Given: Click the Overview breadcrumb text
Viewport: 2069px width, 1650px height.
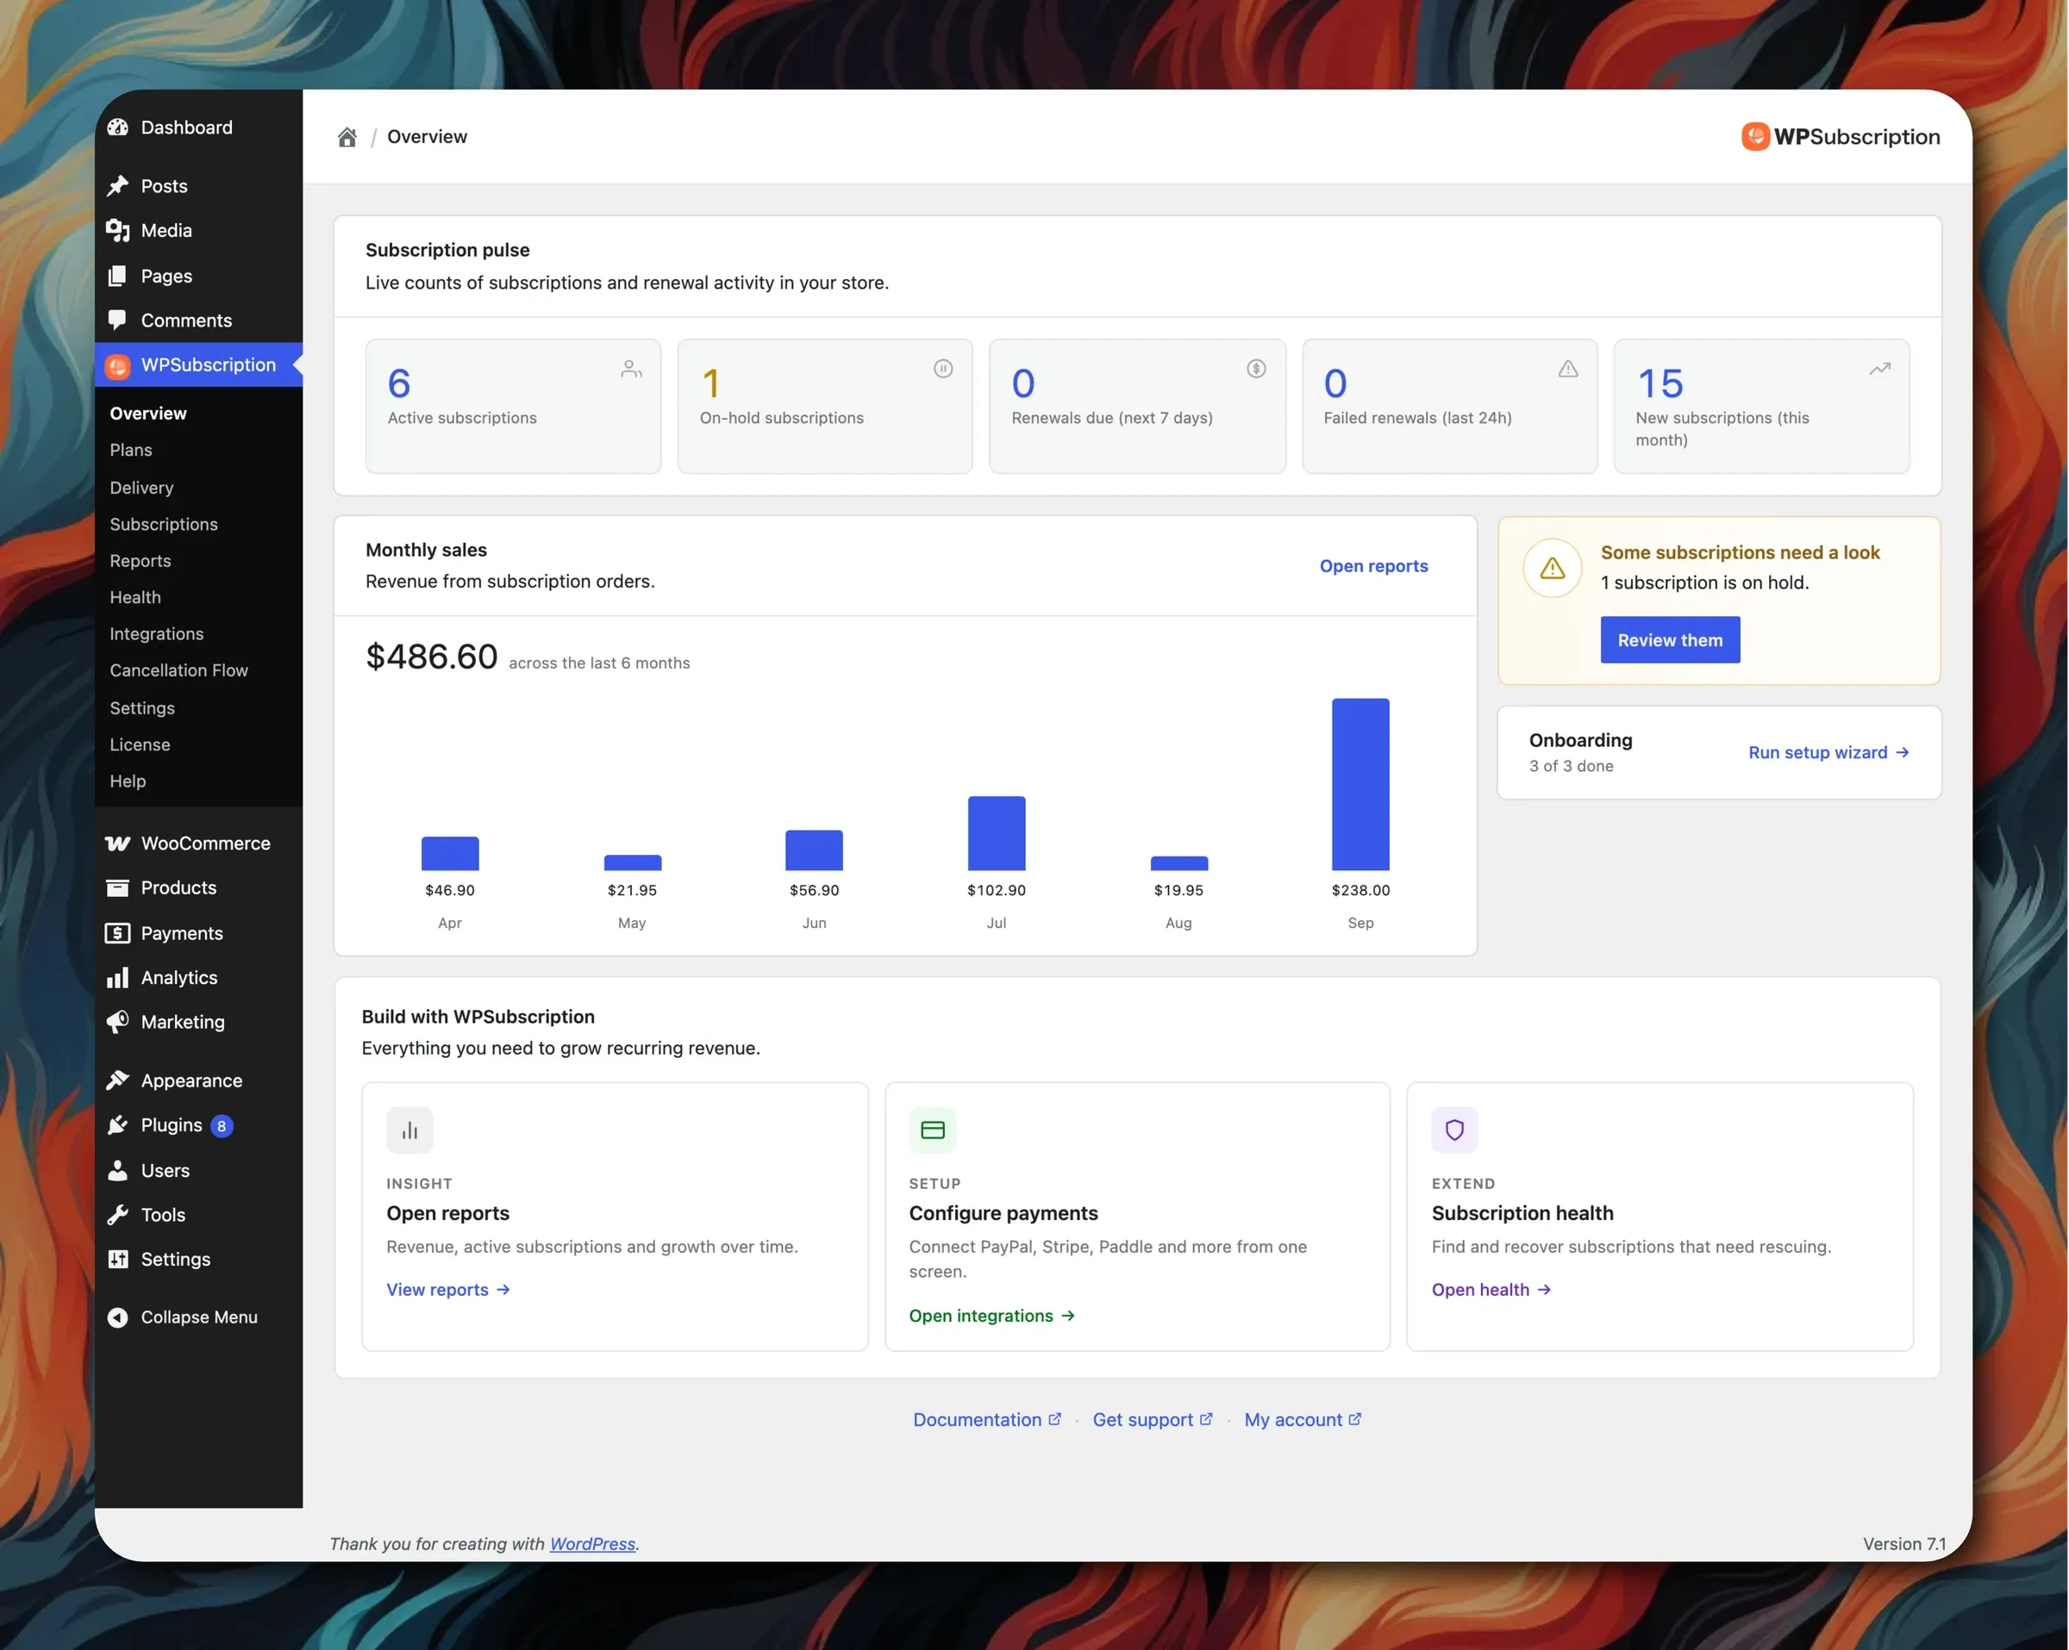Looking at the screenshot, I should (x=427, y=136).
